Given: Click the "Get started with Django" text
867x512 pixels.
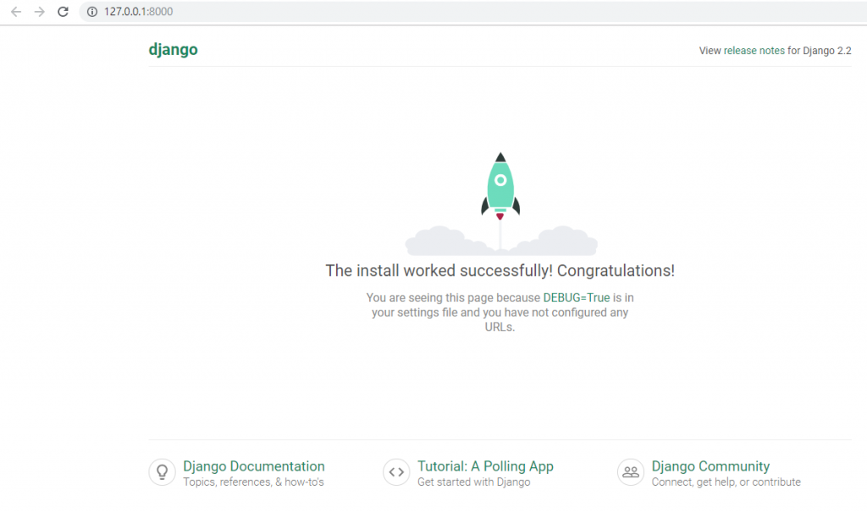Looking at the screenshot, I should click(x=474, y=482).
